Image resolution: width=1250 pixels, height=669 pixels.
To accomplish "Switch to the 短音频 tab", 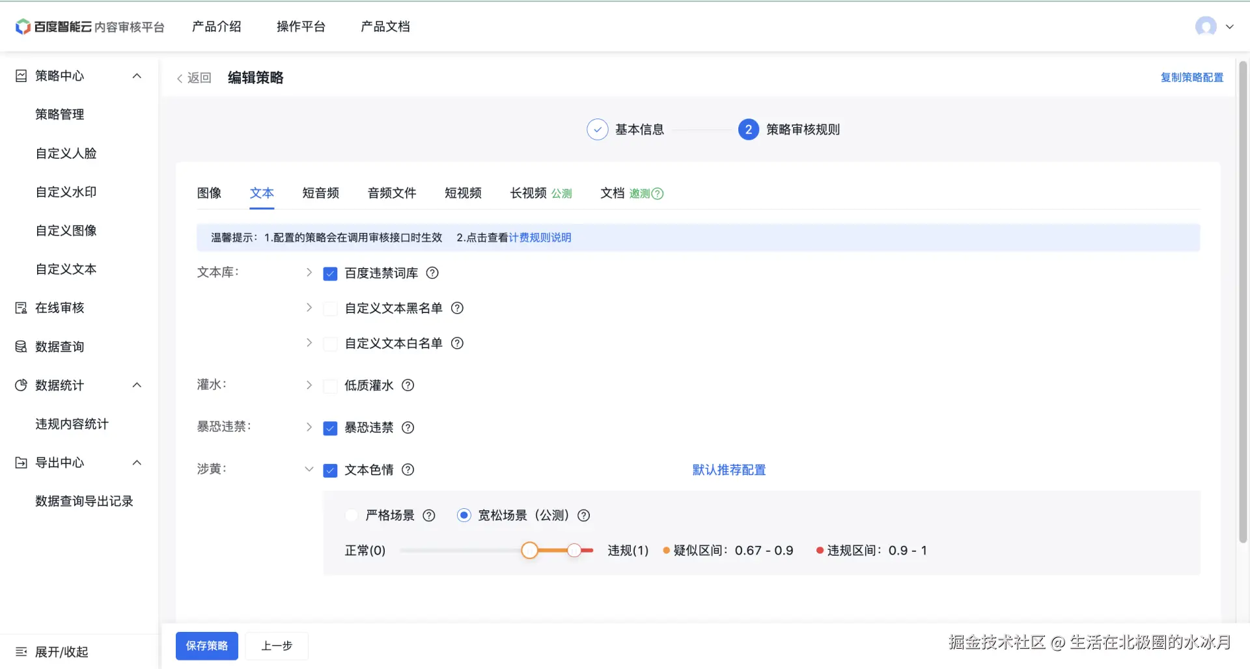I will tap(321, 193).
